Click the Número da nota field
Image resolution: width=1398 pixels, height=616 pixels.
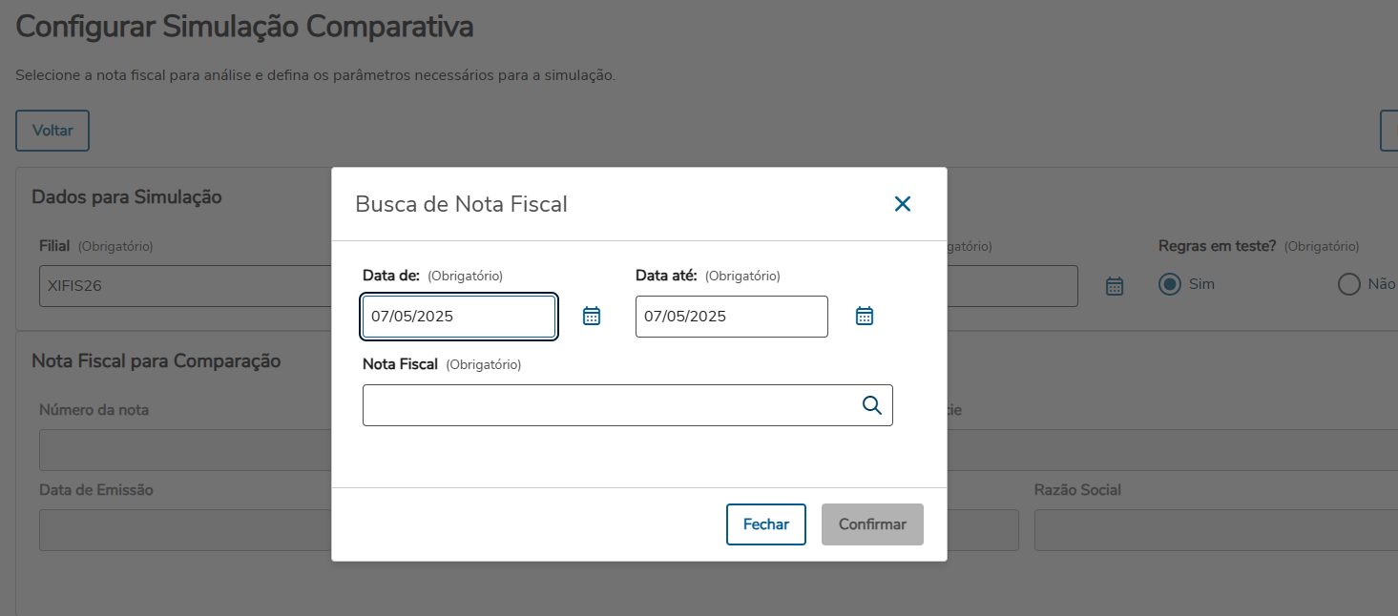[181, 450]
